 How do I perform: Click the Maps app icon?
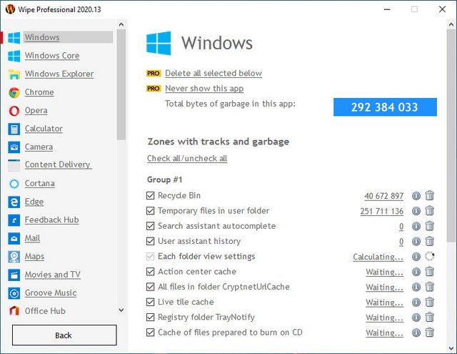(14, 257)
